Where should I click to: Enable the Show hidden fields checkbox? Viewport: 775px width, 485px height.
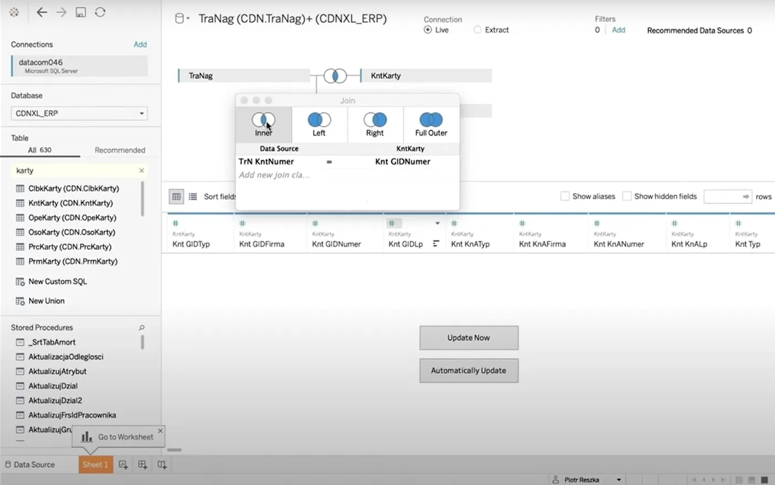click(627, 196)
